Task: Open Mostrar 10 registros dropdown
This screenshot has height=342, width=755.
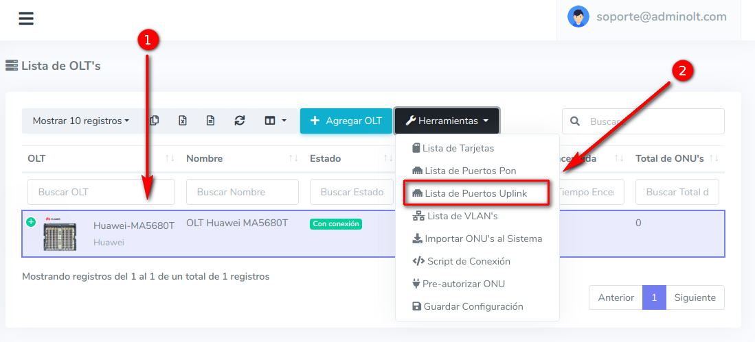Action: [x=81, y=121]
